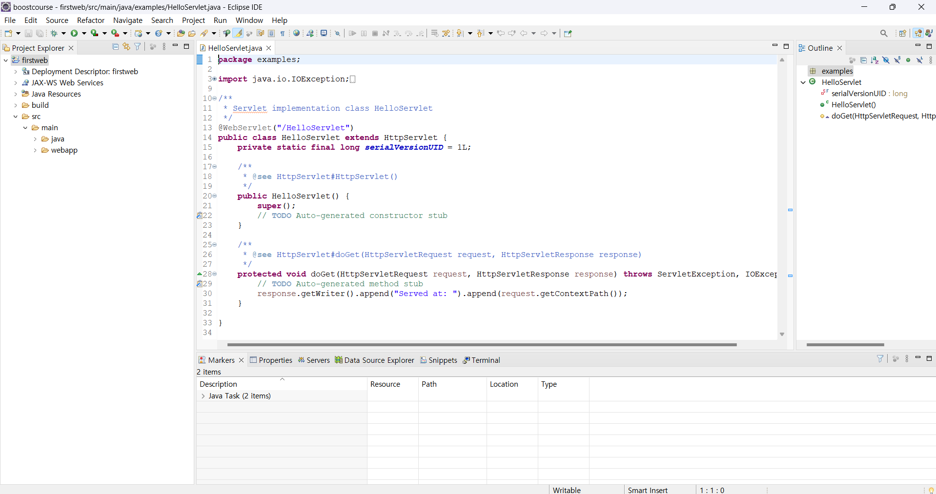Click the Save toolbar icon

[x=28, y=33]
